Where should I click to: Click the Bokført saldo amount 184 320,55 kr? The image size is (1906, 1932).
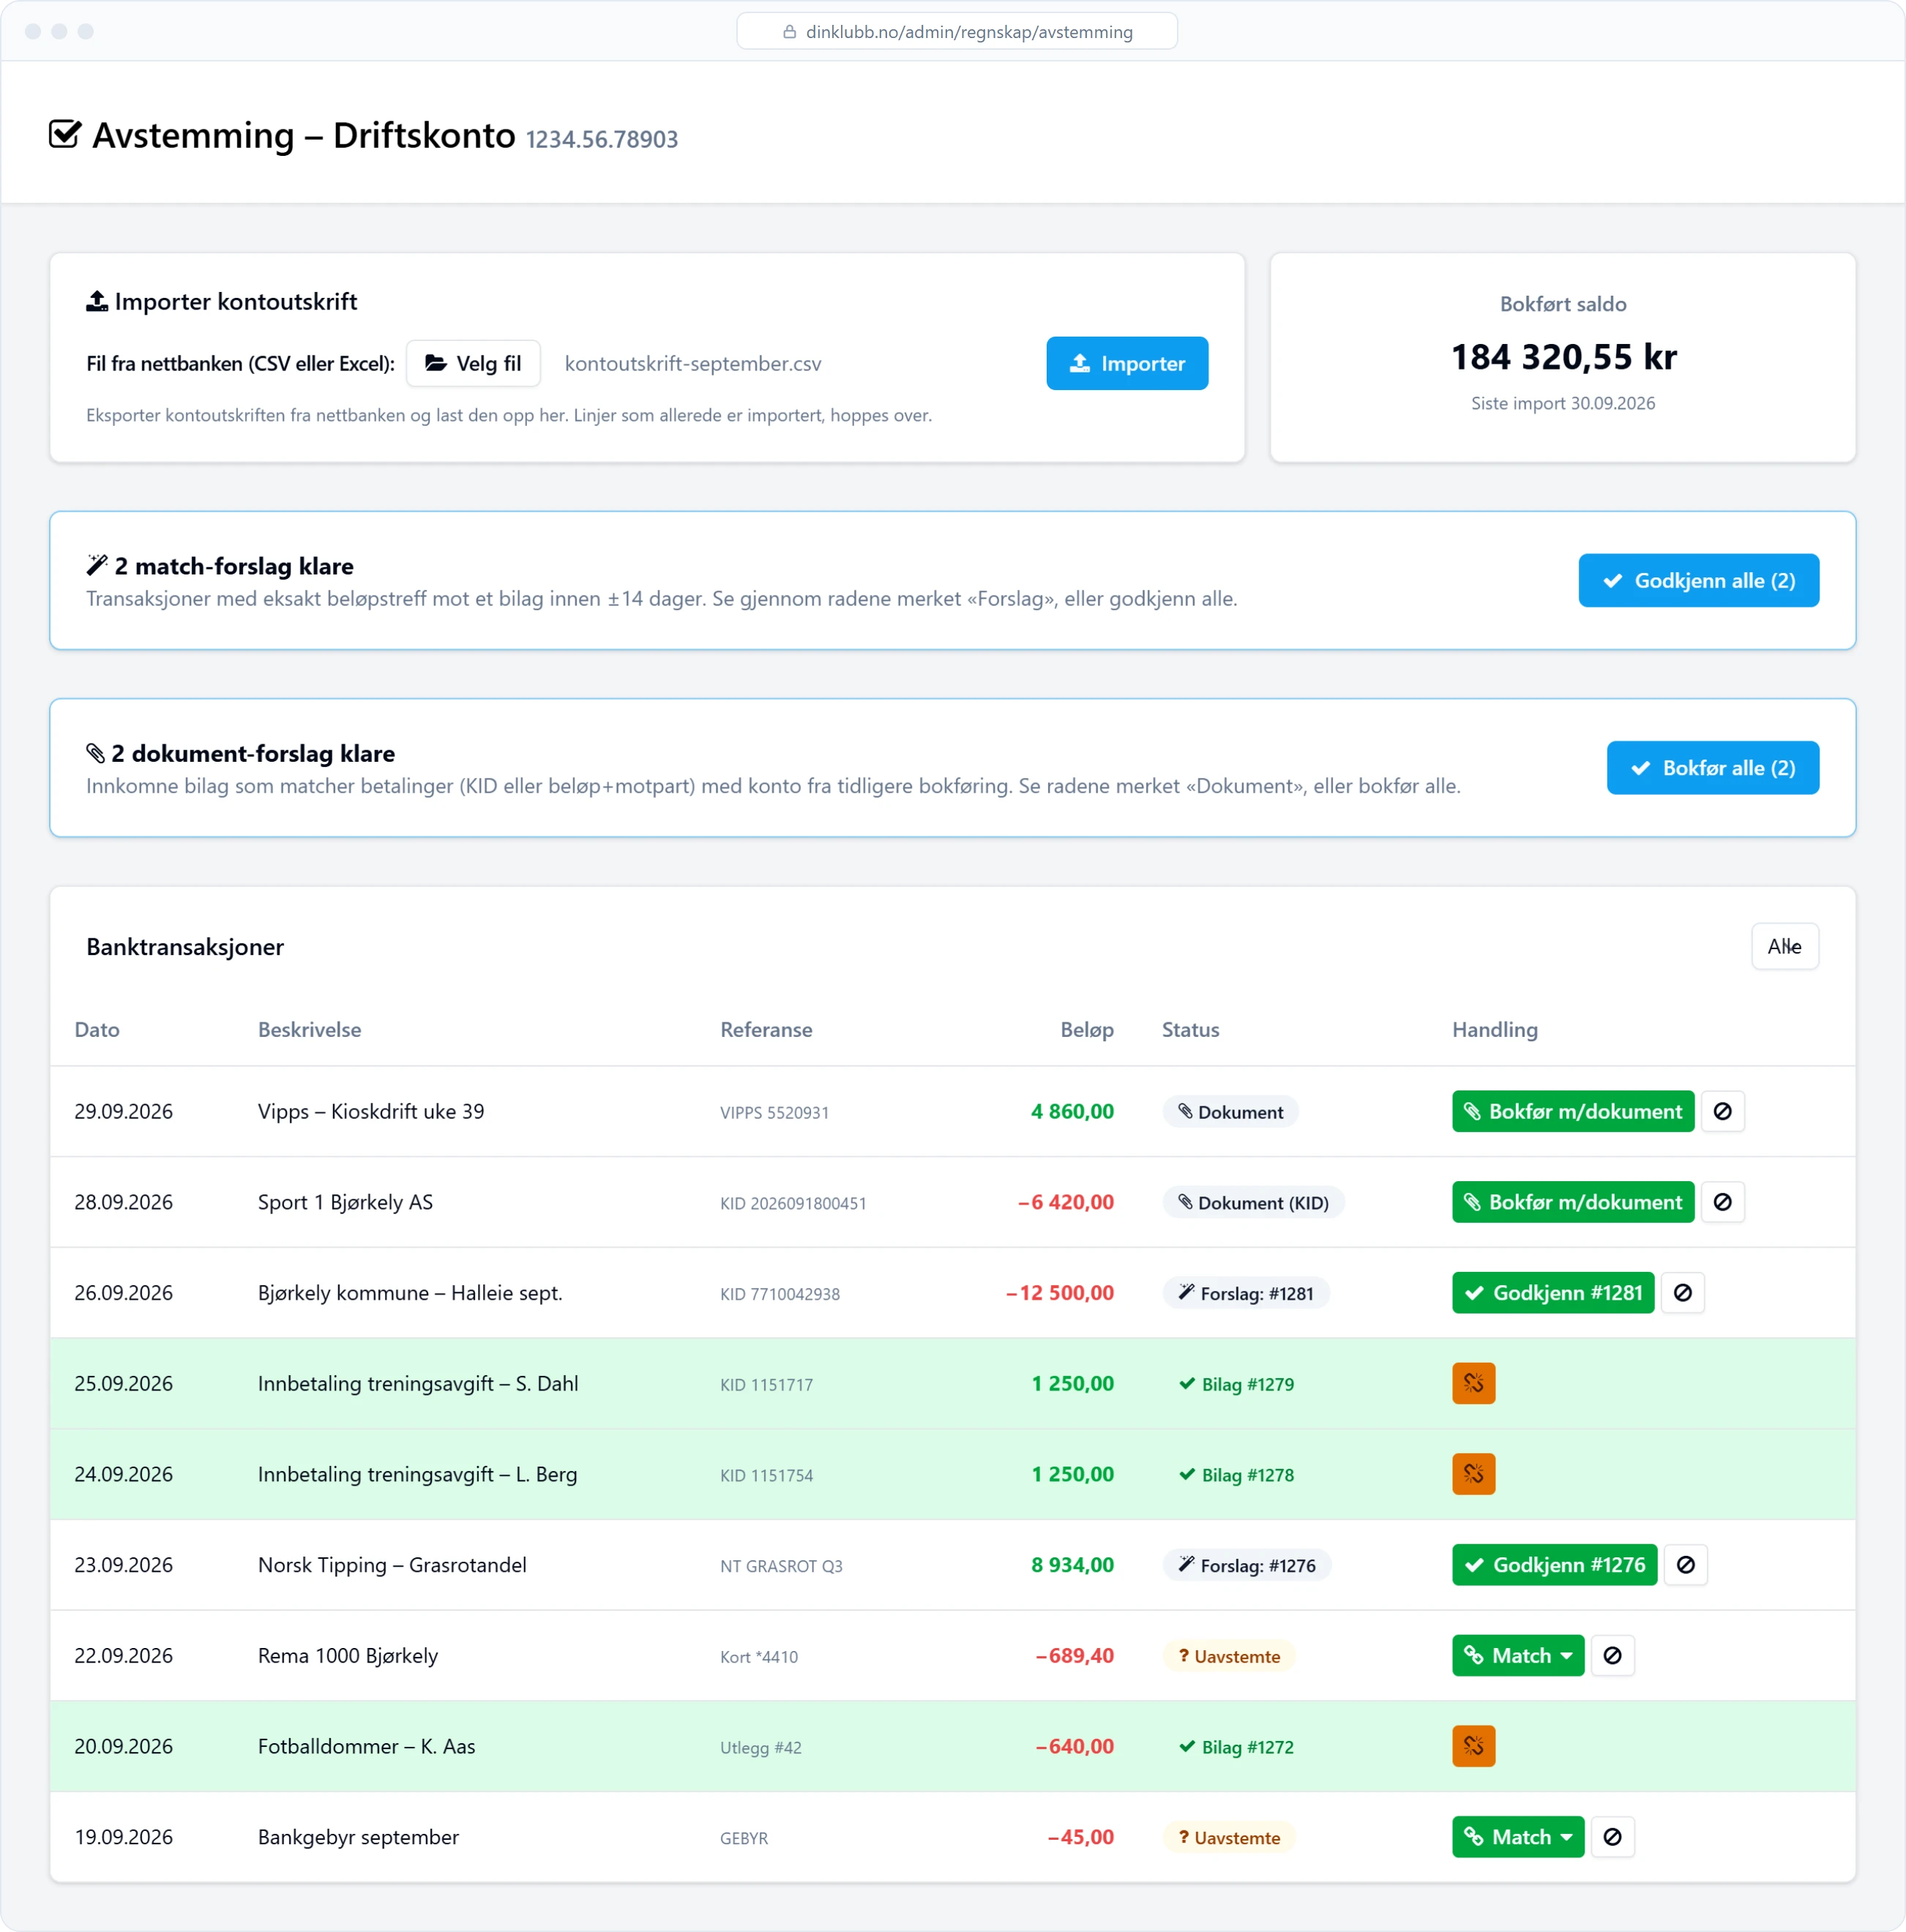point(1563,357)
